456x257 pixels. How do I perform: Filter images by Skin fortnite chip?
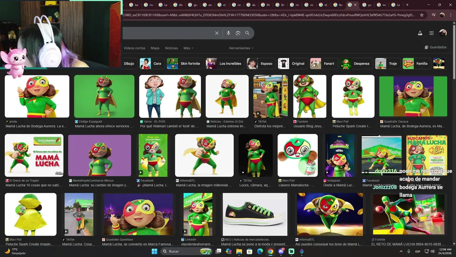185,64
